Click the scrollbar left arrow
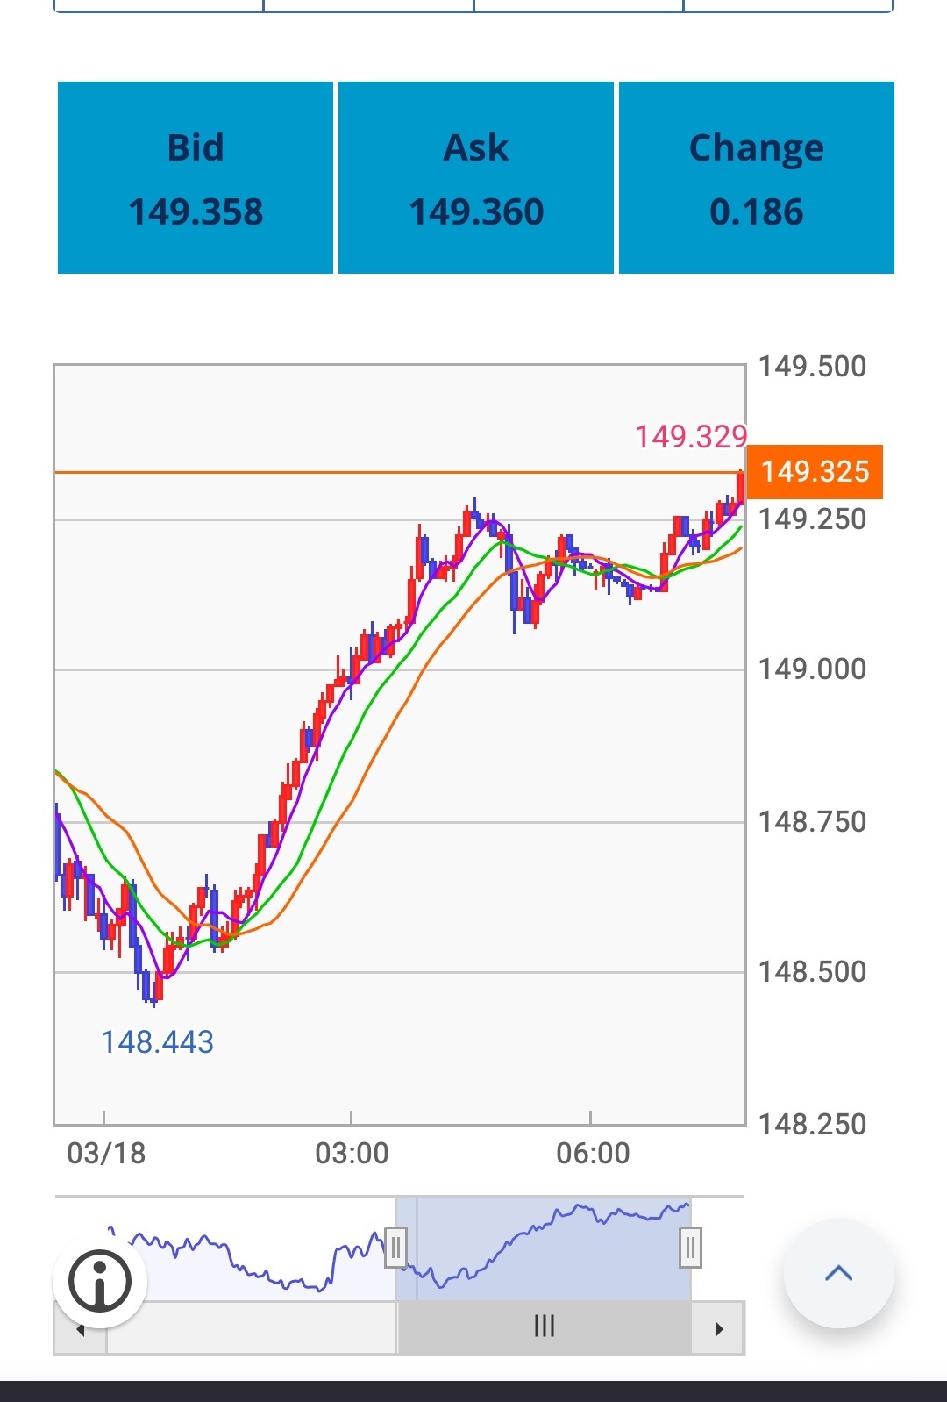This screenshot has width=947, height=1402. (x=81, y=1328)
